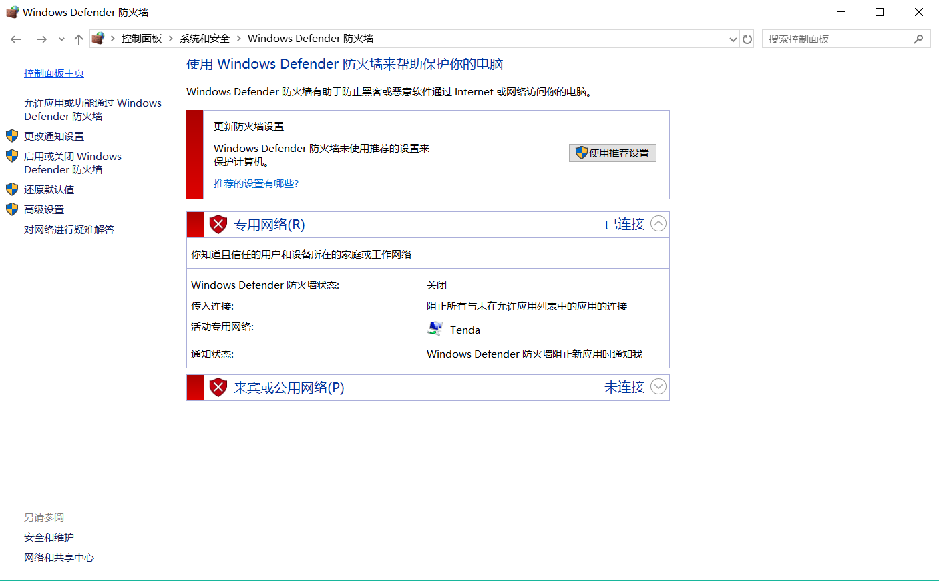This screenshot has width=939, height=581.
Task: Focus the 搜索控制面板 search box
Action: (846, 39)
